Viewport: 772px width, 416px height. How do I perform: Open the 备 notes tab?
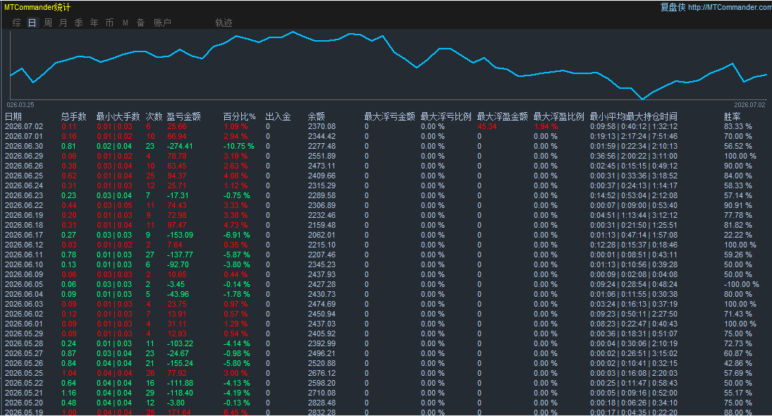pos(141,23)
